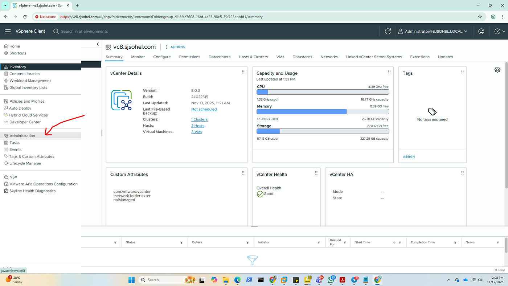Click the Tags card options handle

[x=462, y=71]
